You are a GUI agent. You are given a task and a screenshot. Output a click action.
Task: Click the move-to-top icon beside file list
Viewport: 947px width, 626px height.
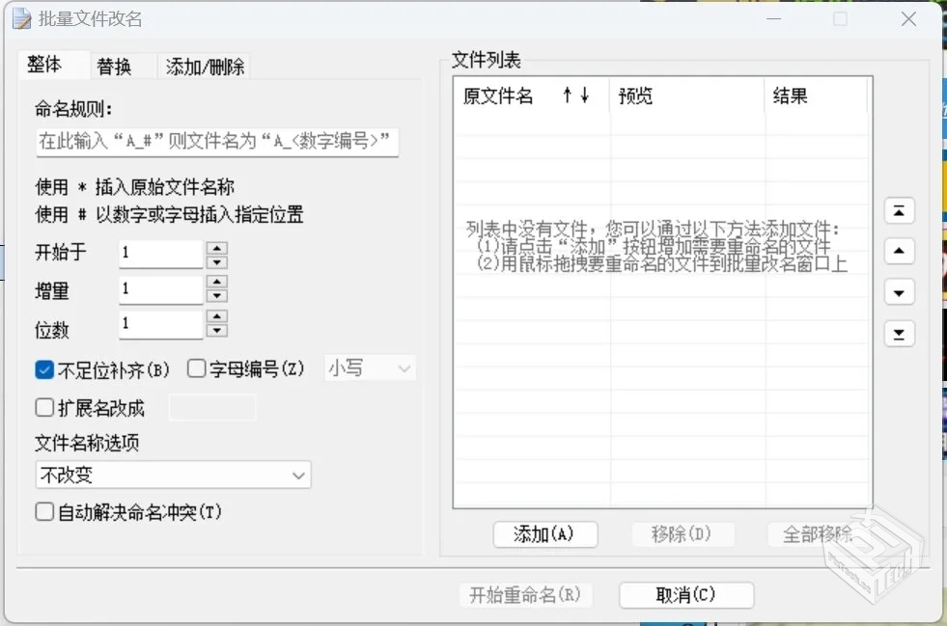(x=899, y=210)
